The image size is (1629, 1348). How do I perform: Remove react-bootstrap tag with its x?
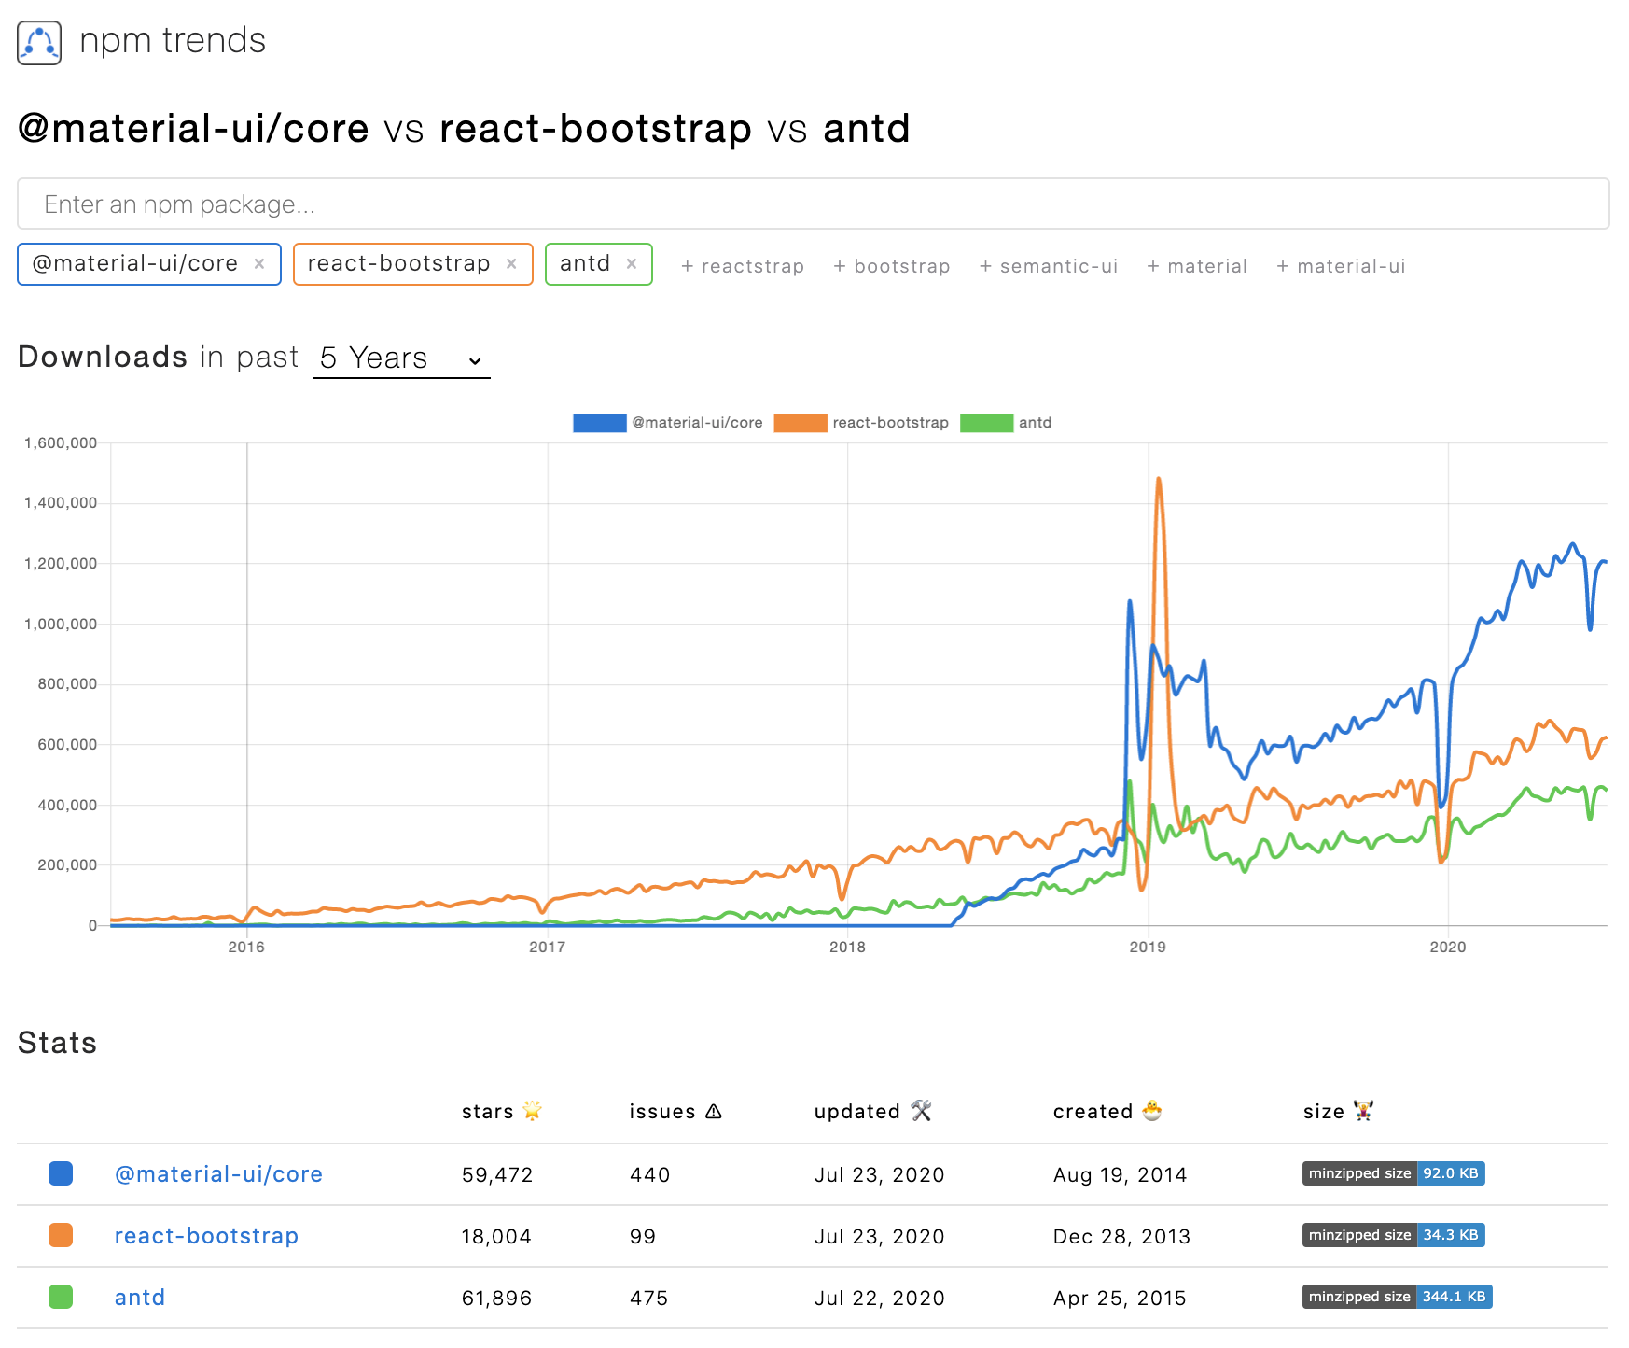click(x=511, y=264)
